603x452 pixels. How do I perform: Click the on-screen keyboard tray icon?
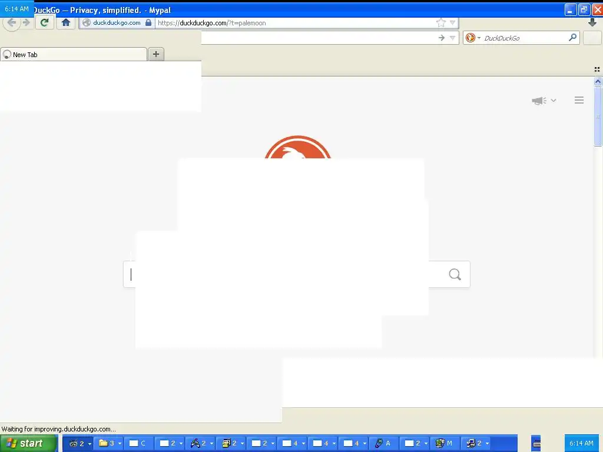click(x=536, y=444)
